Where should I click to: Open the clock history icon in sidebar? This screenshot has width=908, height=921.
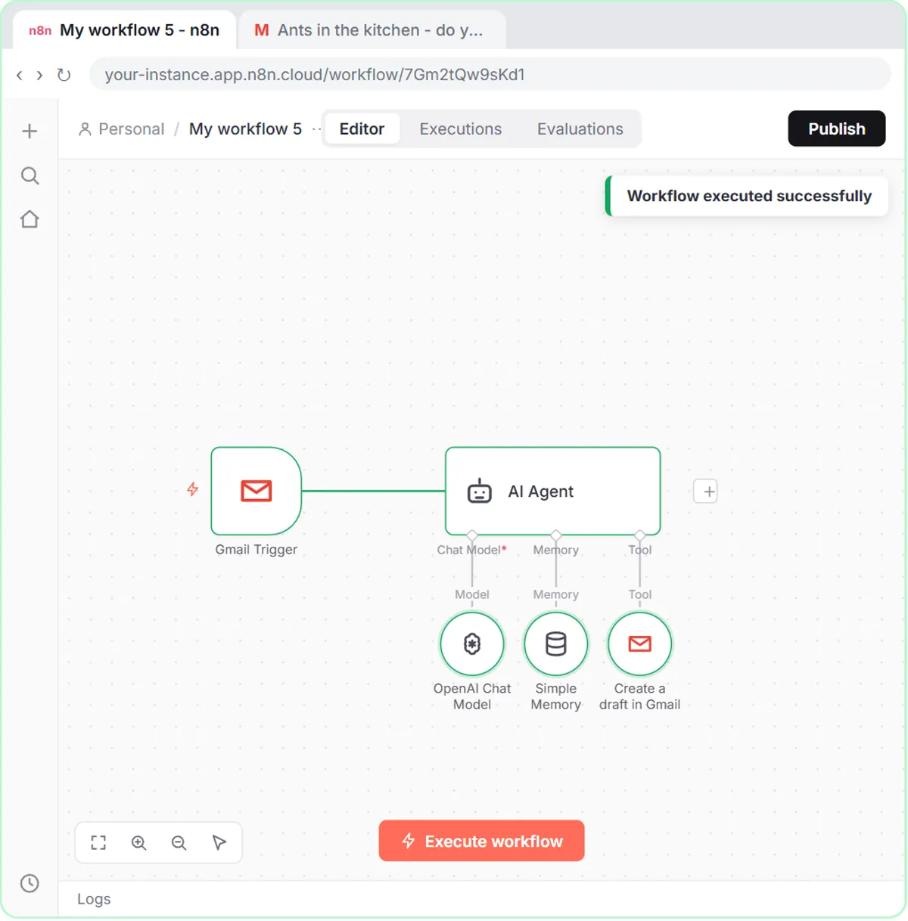click(x=30, y=883)
